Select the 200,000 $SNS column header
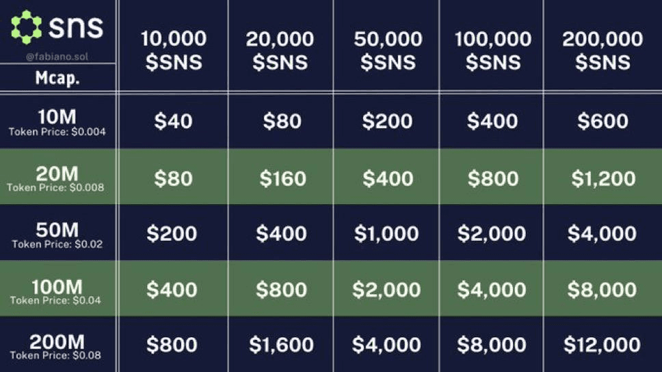The image size is (662, 372). click(x=603, y=50)
